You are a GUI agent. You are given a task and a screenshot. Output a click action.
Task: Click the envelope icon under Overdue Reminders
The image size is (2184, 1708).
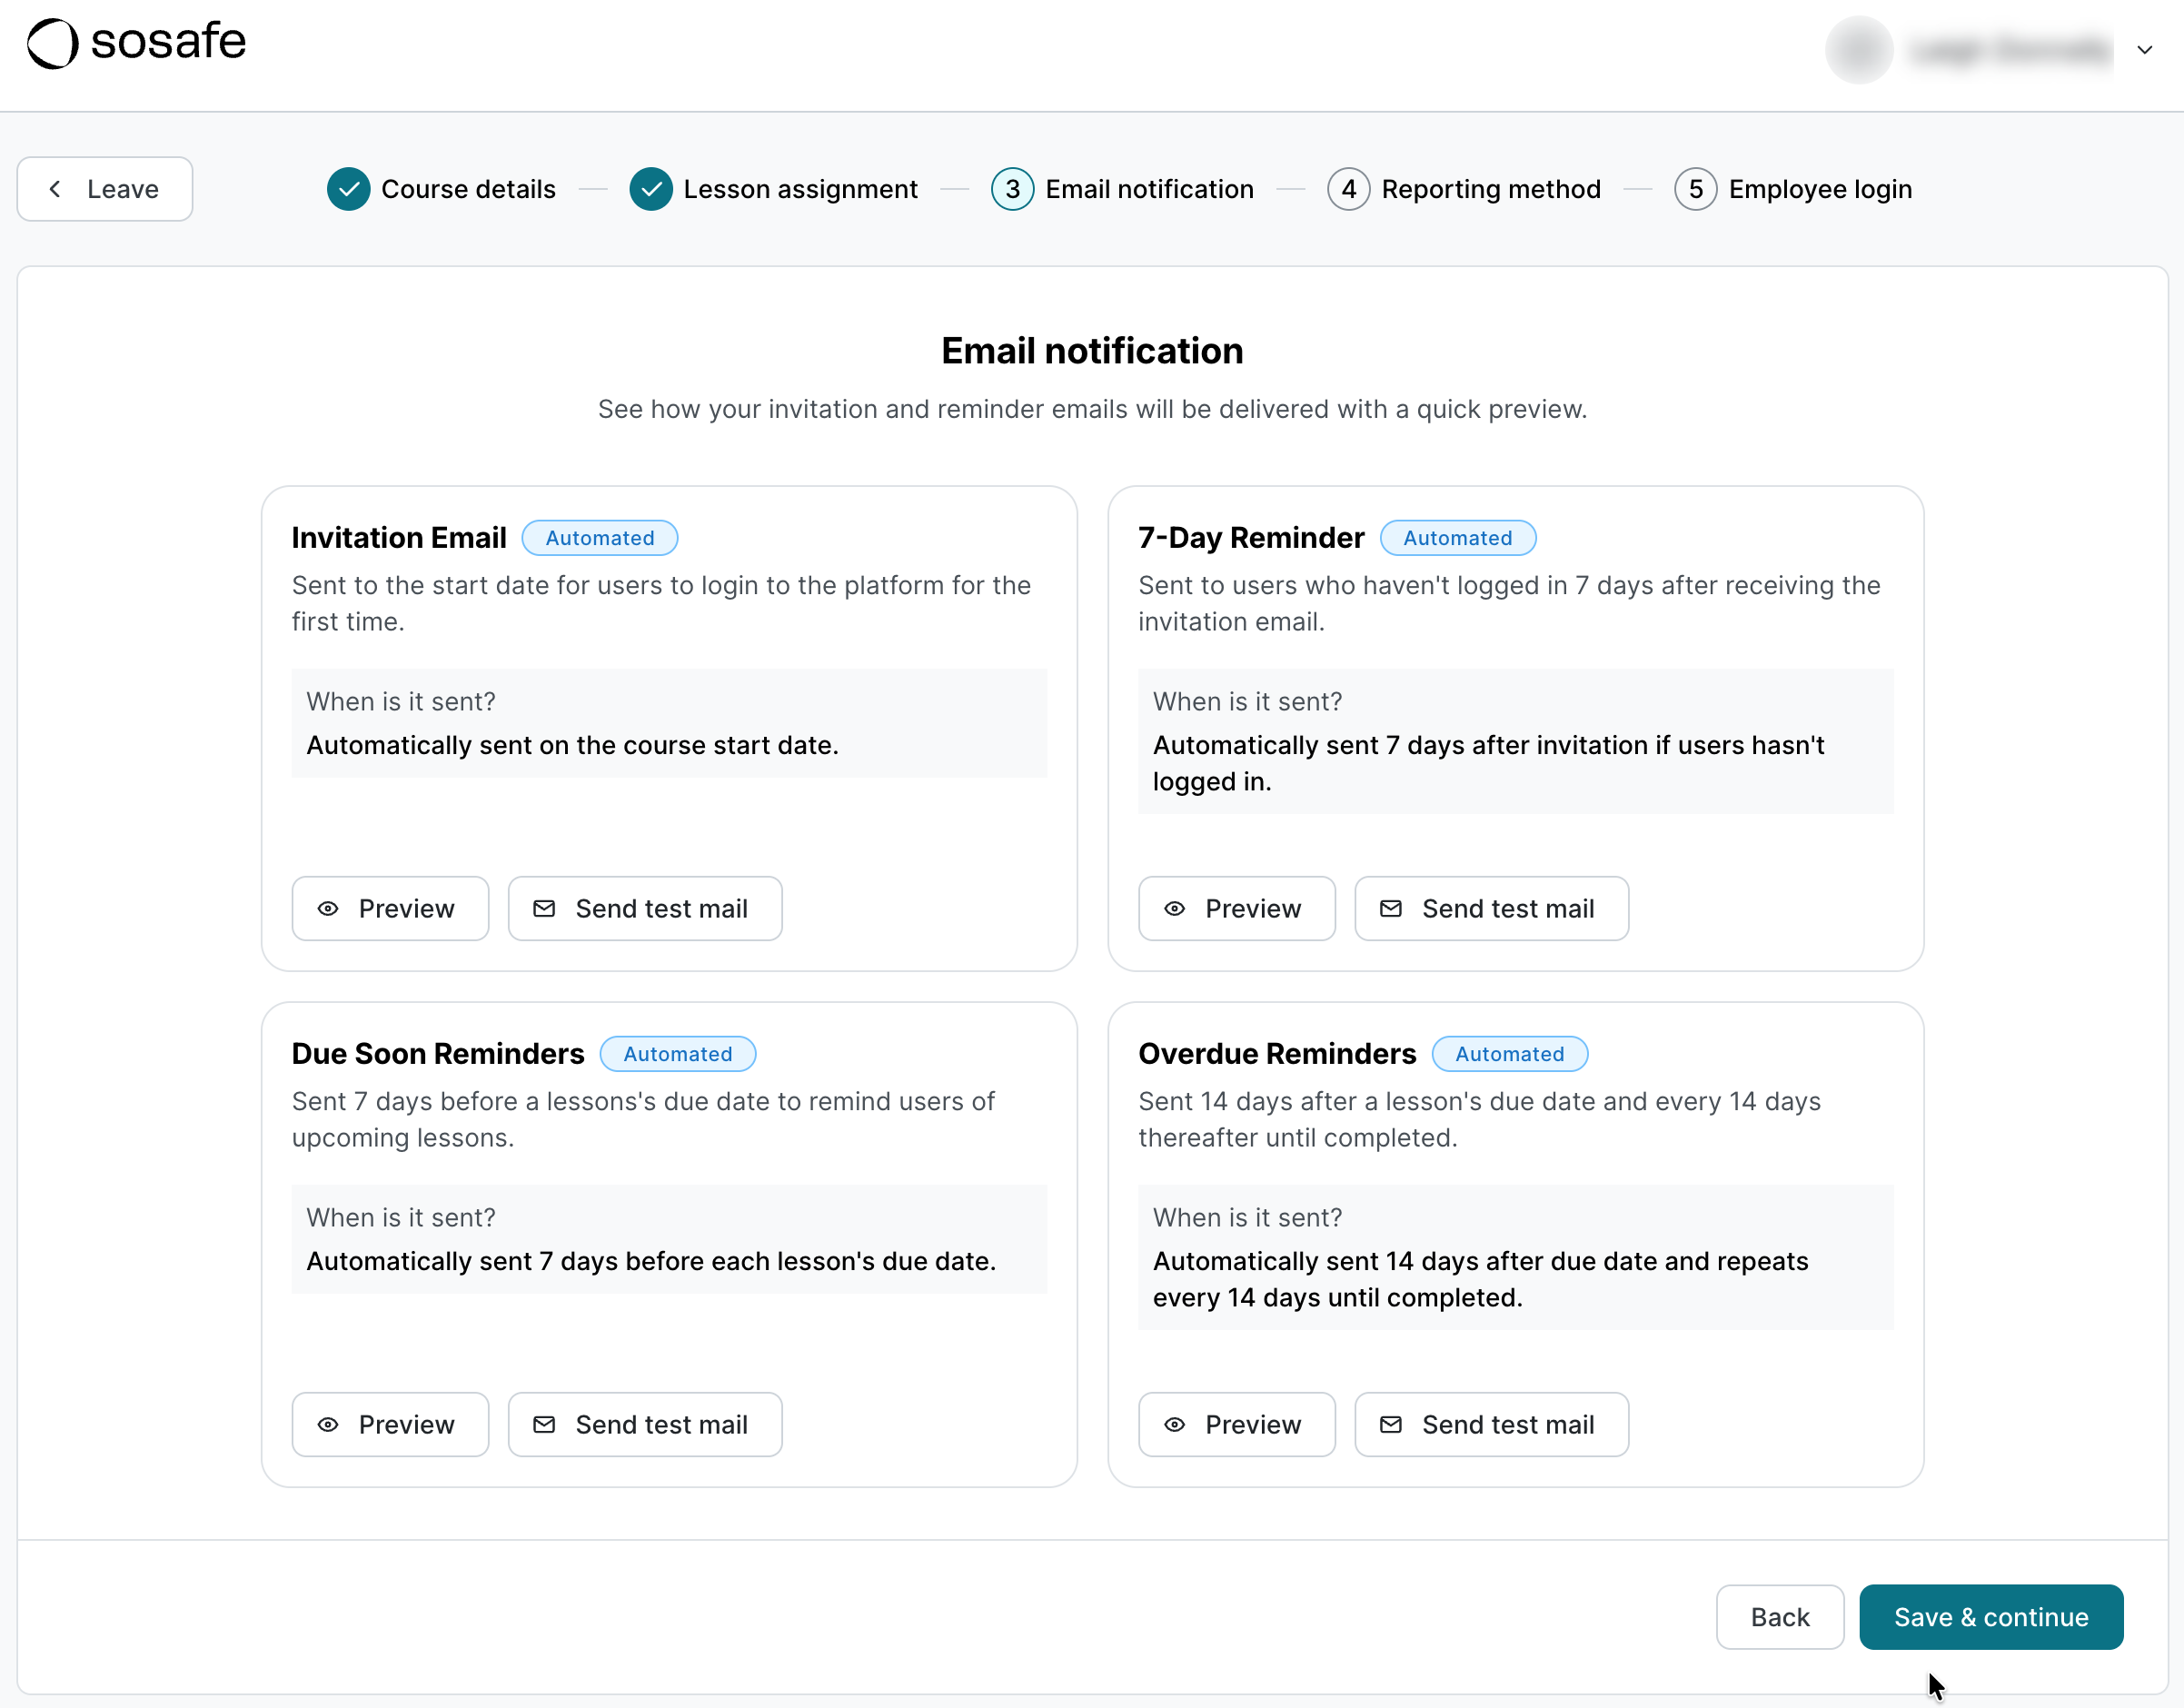tap(1390, 1424)
